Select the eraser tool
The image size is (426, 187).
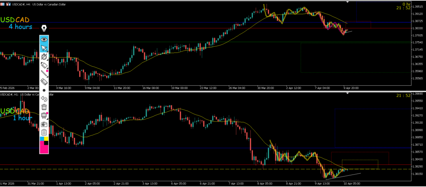44,82
